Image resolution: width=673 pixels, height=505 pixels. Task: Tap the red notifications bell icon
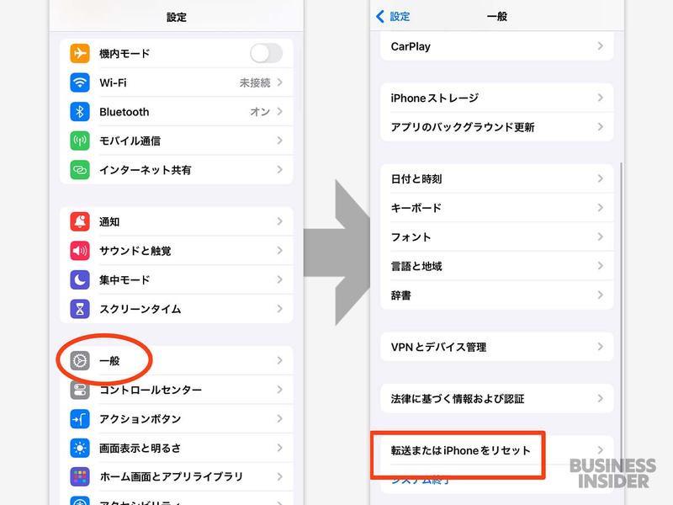[80, 221]
